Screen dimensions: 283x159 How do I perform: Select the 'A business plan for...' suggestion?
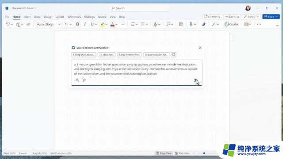[x=156, y=55]
